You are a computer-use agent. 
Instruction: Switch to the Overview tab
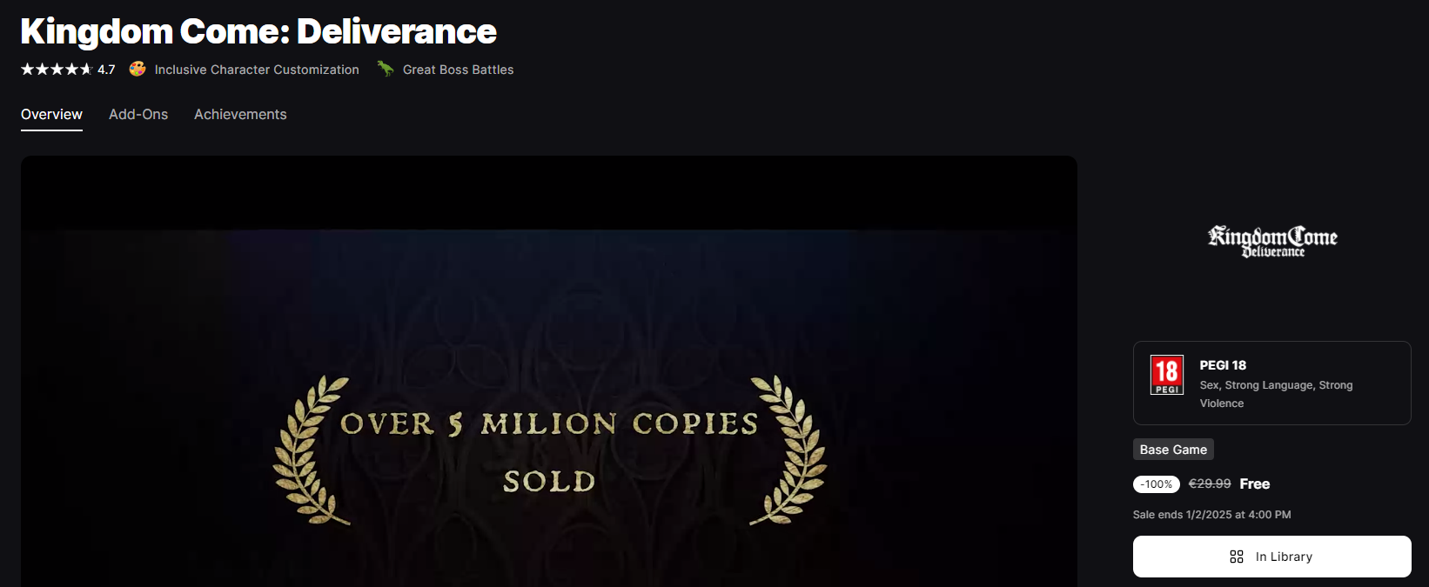tap(51, 115)
